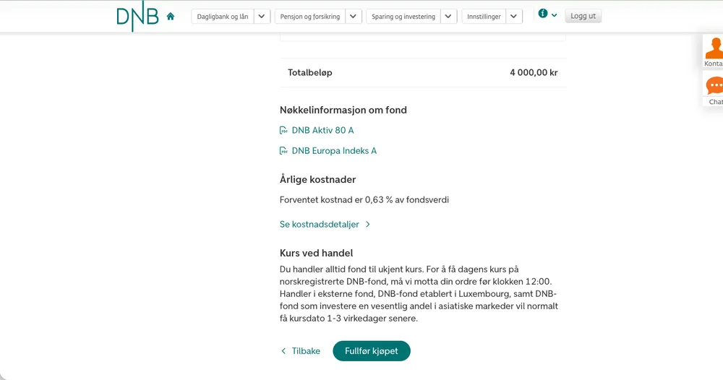Screen dimensions: 723x380
Task: Open DNB Europa Indeks A key information link
Action: click(334, 150)
